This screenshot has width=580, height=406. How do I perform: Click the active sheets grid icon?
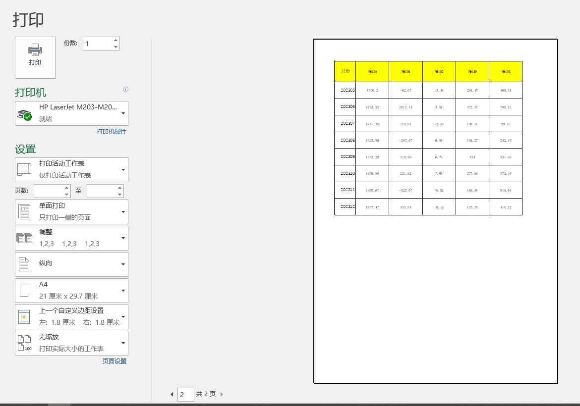click(x=24, y=169)
